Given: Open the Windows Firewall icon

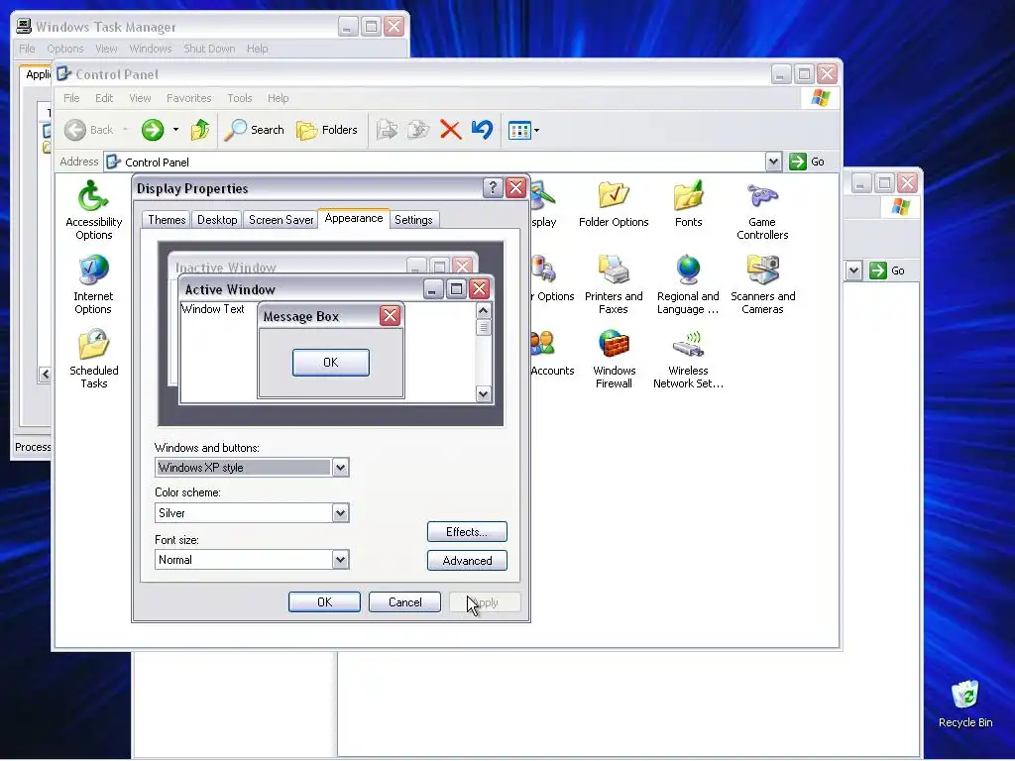Looking at the screenshot, I should pos(614,359).
